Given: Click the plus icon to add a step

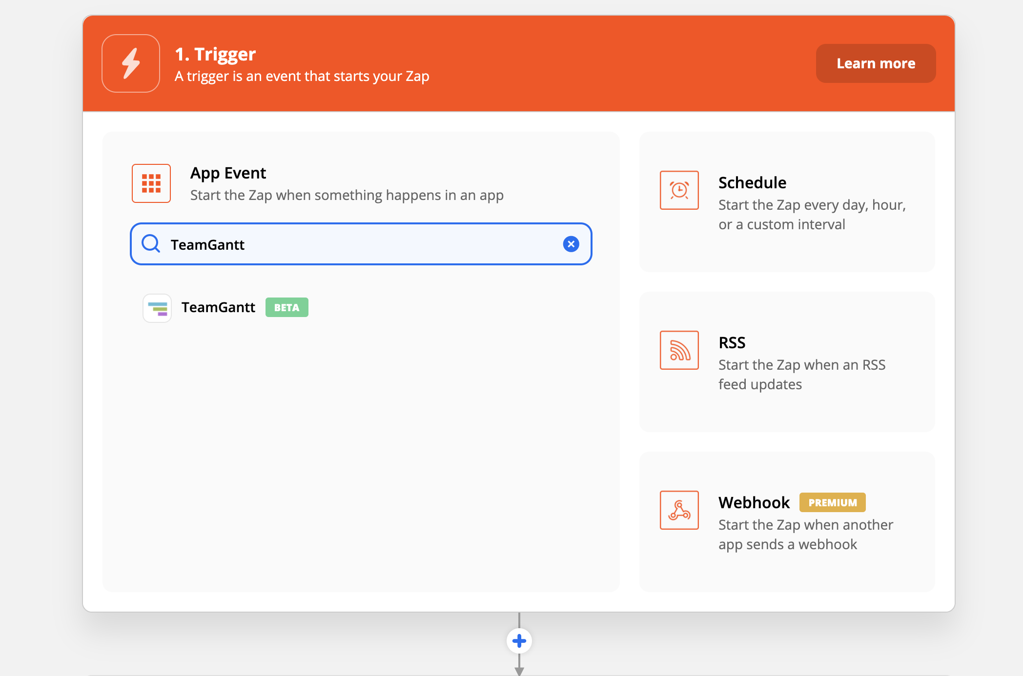Looking at the screenshot, I should tap(519, 641).
